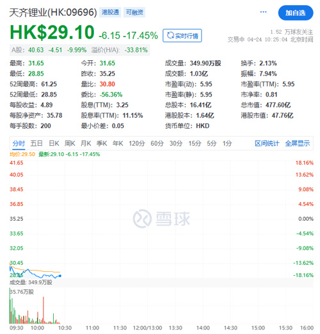Select the 1分 interval tab
This screenshot has height=334, width=320.
(227, 143)
